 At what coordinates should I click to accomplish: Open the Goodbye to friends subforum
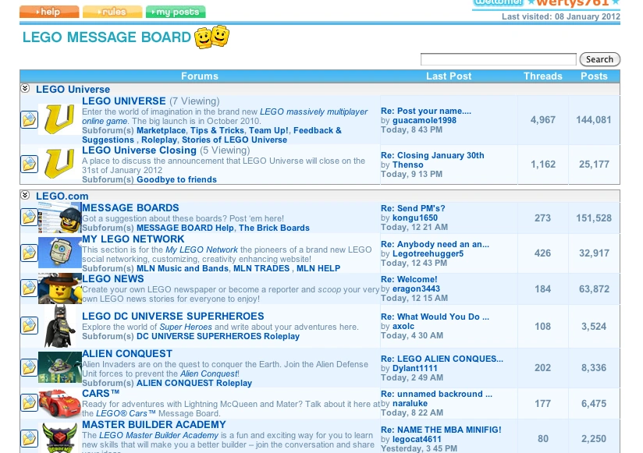(x=176, y=179)
